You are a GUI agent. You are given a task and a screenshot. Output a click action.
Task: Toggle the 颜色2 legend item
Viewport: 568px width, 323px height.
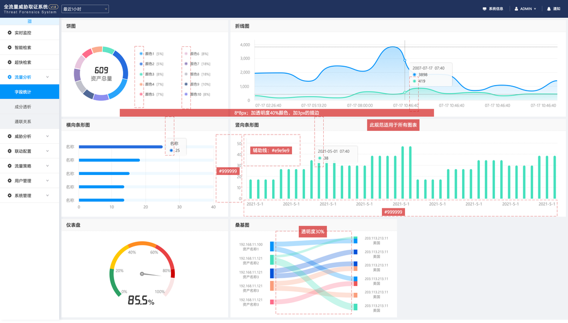(152, 64)
